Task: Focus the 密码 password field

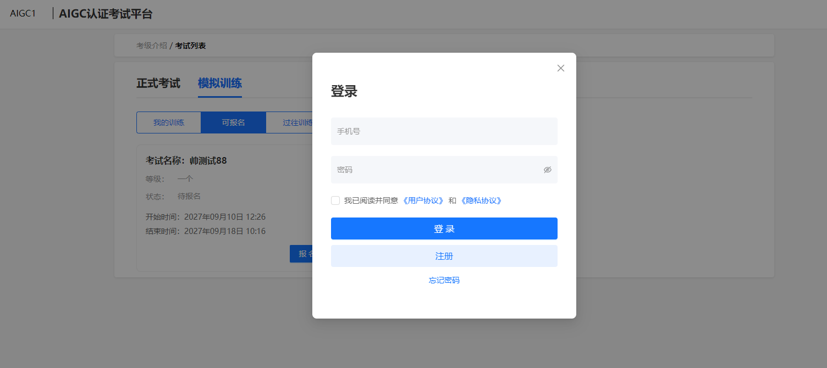Action: (444, 170)
